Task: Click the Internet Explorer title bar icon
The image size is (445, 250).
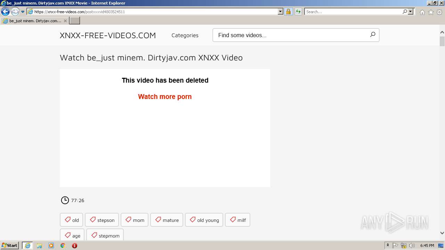Action: (x=3, y=3)
